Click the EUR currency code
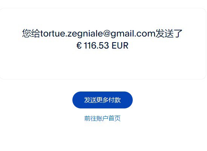Viewport: 207px width, 151px height. pos(120,46)
